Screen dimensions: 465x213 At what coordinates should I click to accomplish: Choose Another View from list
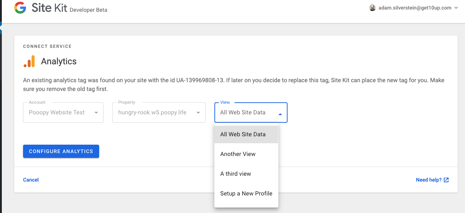pos(246,154)
